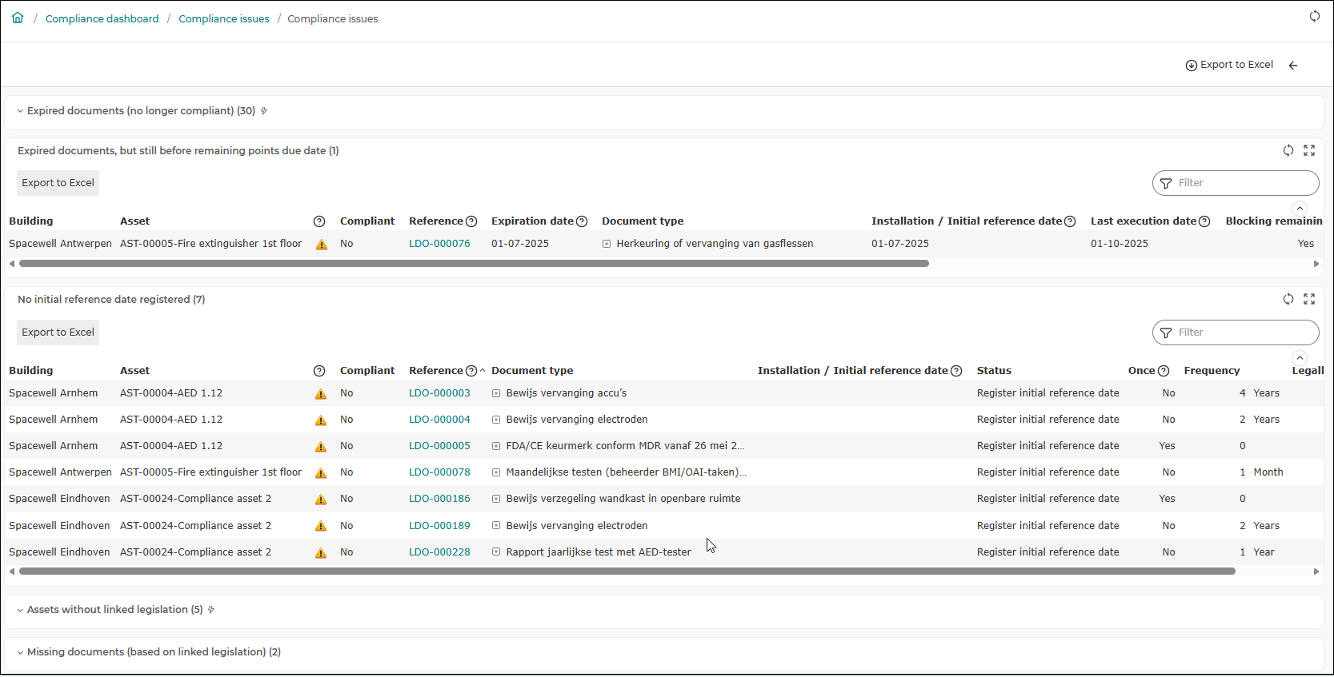Focus the Filter field in lower panel
The height and width of the screenshot is (677, 1334).
[1236, 333]
